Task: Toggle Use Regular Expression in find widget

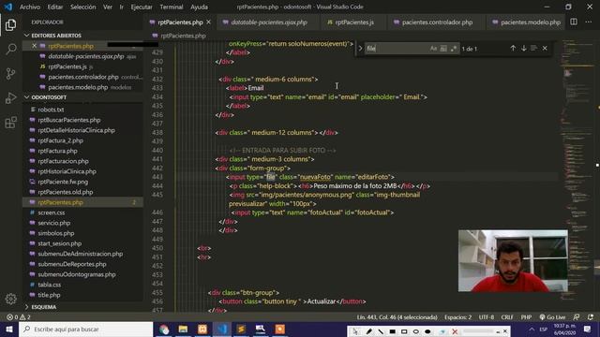Action: pyautogui.click(x=454, y=49)
